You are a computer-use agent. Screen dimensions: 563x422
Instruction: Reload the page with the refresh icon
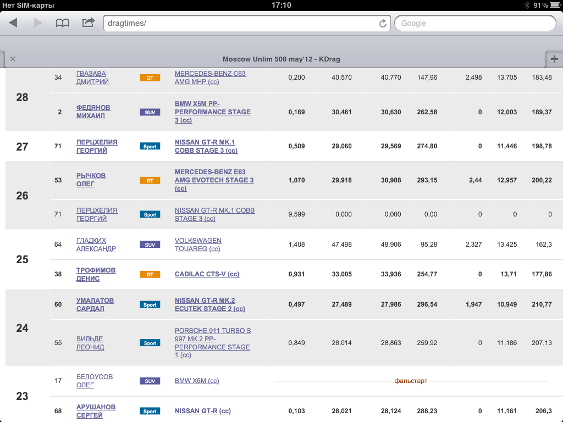(383, 23)
